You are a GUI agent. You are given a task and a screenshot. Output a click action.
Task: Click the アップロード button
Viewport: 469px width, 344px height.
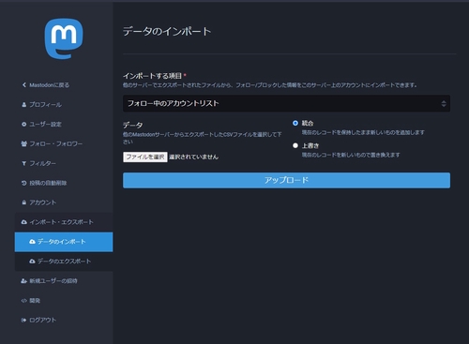click(286, 180)
